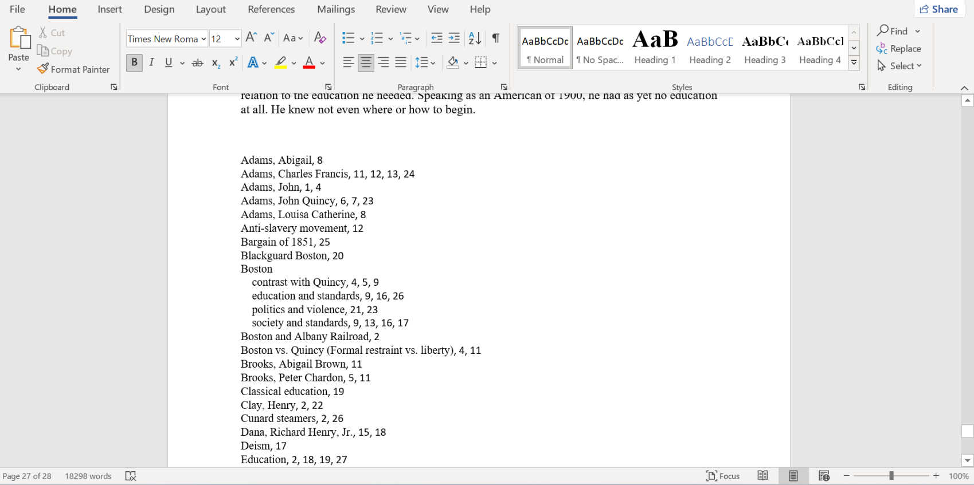Clear all formatting

(x=320, y=38)
